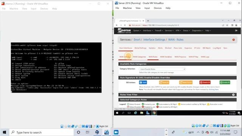This screenshot has width=242, height=136.
Task: Switch to Snort Interfaces tab
Action: click(126, 48)
